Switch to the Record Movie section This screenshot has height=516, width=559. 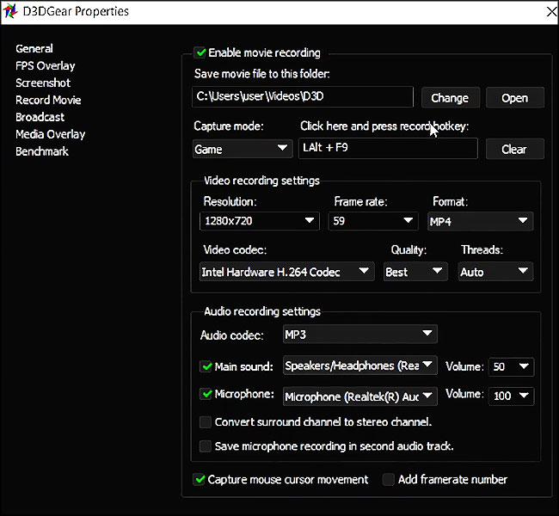48,100
